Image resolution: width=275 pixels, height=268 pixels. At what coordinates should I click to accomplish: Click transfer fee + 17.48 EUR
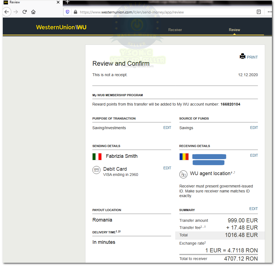click(x=242, y=228)
